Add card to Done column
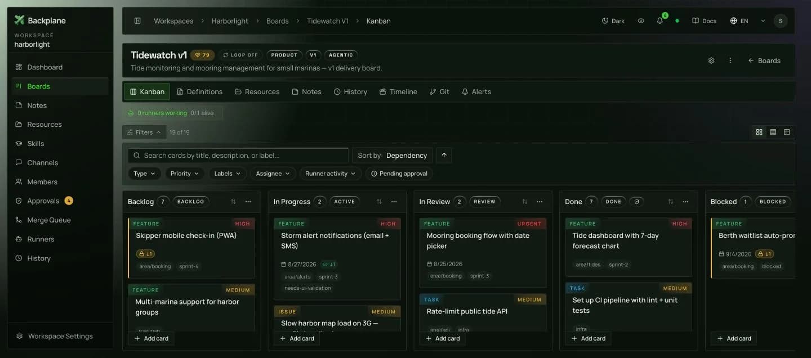This screenshot has width=811, height=358. coord(589,338)
